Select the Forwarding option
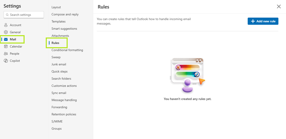286x139 pixels. 59,107
